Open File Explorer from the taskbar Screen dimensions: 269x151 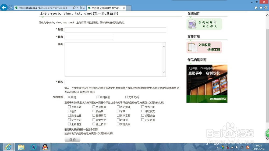[x=21, y=147]
